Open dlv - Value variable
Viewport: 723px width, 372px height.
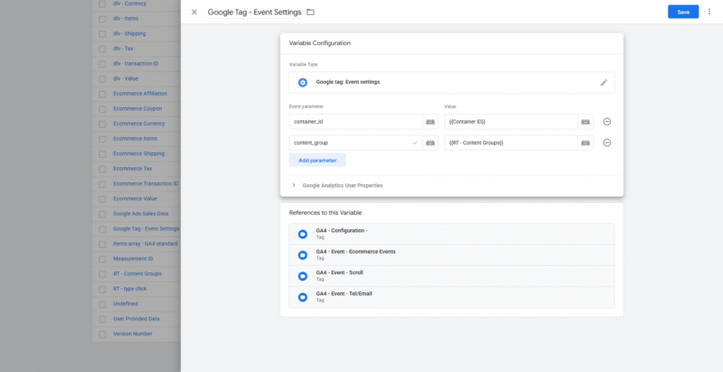[x=125, y=79]
